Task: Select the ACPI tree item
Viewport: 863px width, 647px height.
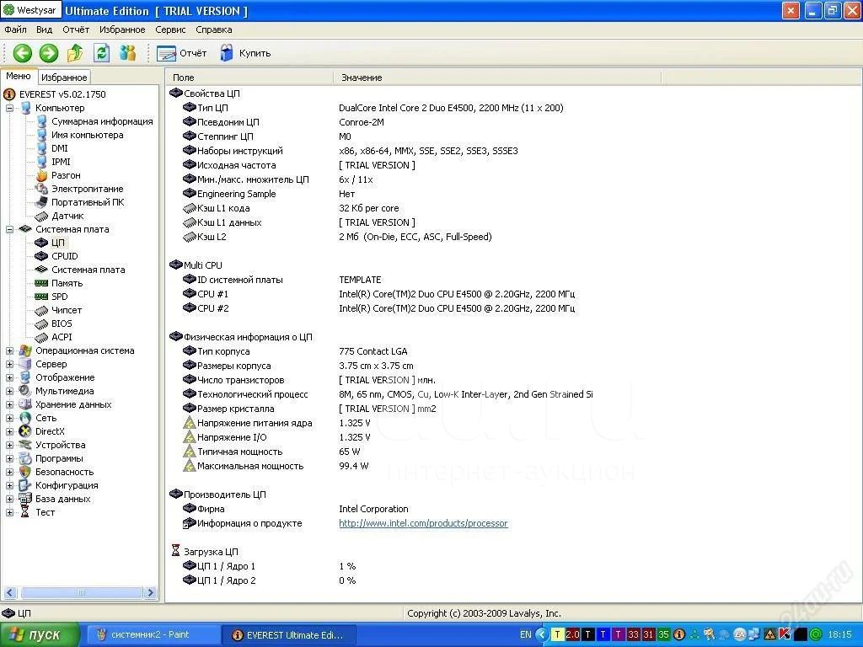Action: click(x=62, y=337)
